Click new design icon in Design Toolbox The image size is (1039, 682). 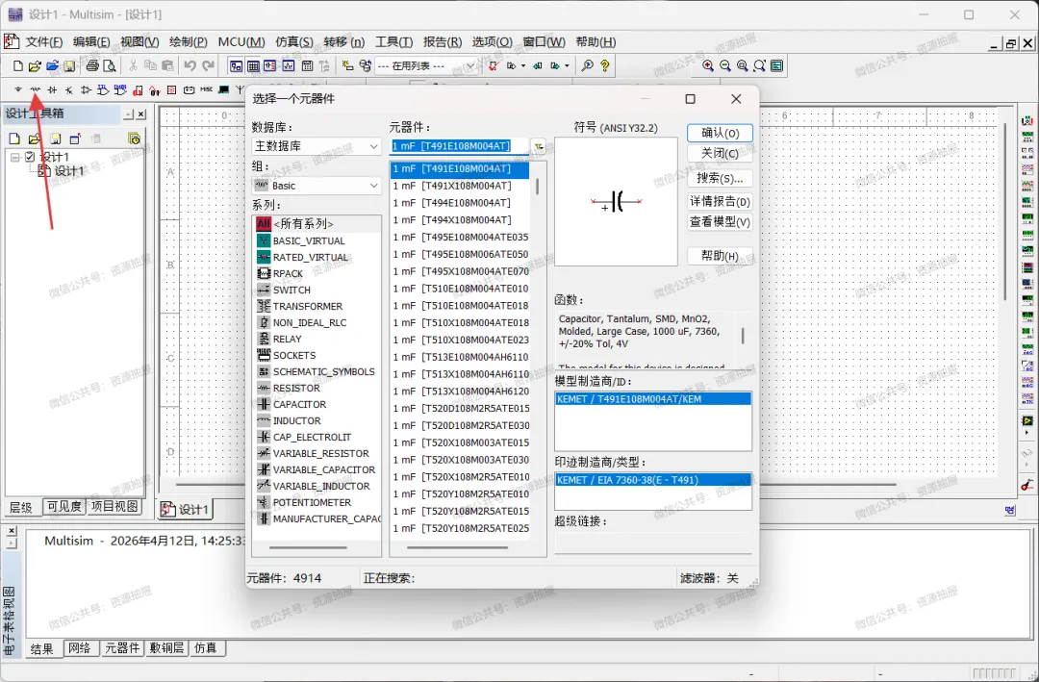pos(14,139)
